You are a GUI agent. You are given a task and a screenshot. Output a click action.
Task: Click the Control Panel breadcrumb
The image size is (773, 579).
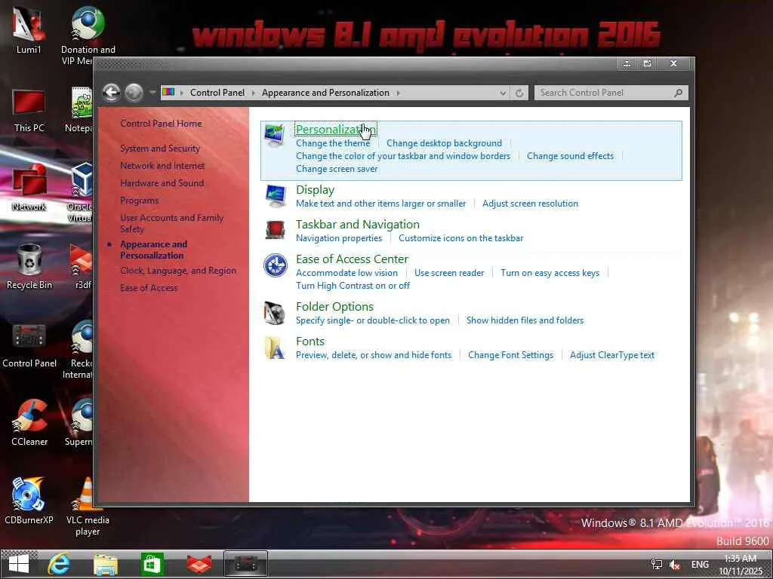pos(217,93)
